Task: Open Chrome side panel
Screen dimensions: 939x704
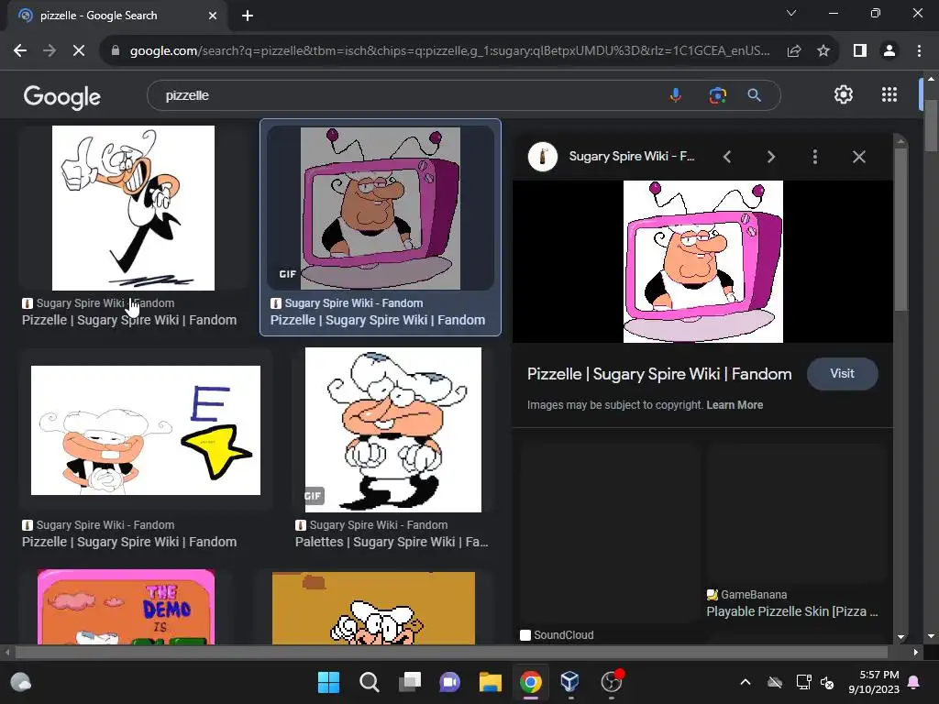Action: (x=860, y=51)
